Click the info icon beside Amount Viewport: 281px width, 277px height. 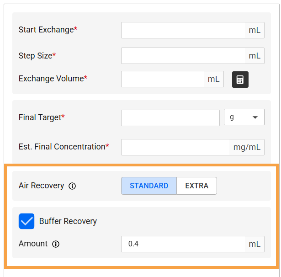coord(56,244)
